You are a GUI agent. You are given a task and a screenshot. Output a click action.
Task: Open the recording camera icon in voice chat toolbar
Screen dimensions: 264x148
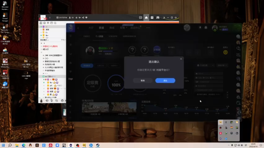pyautogui.click(x=141, y=18)
